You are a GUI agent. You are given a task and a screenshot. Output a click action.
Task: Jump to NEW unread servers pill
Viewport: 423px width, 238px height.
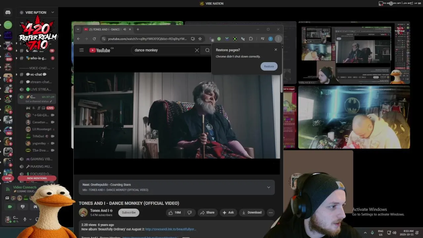8,178
